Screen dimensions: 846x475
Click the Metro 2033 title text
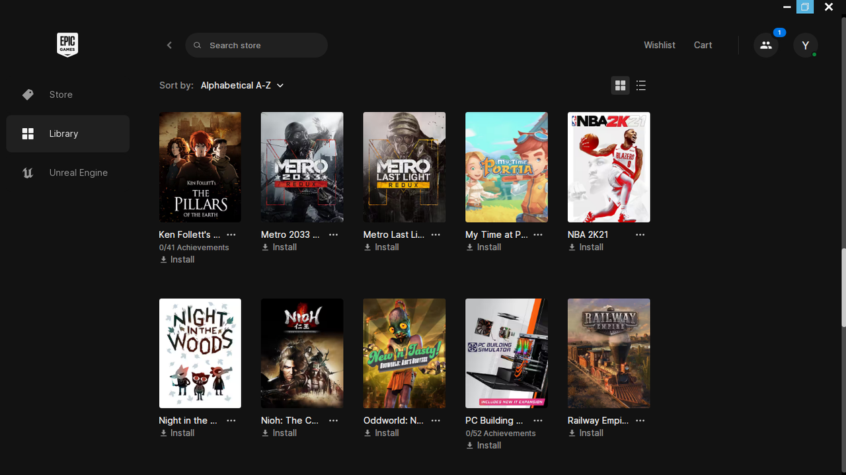290,235
